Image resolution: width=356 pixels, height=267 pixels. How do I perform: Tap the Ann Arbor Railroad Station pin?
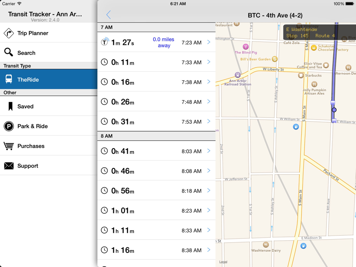pos(237,75)
